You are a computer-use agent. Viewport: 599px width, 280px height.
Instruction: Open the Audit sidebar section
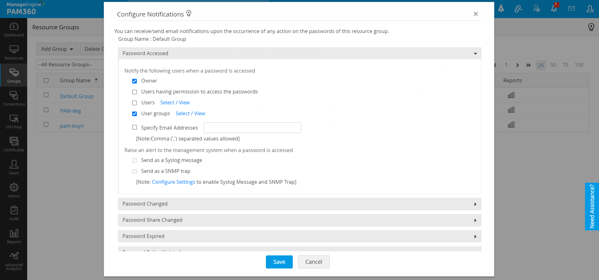click(14, 213)
